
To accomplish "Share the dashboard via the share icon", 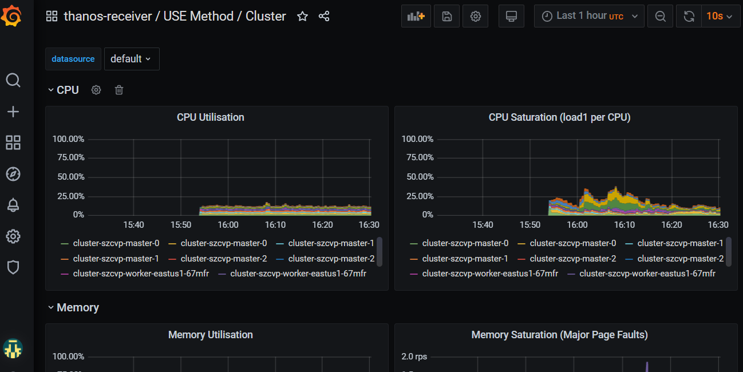I will click(324, 16).
